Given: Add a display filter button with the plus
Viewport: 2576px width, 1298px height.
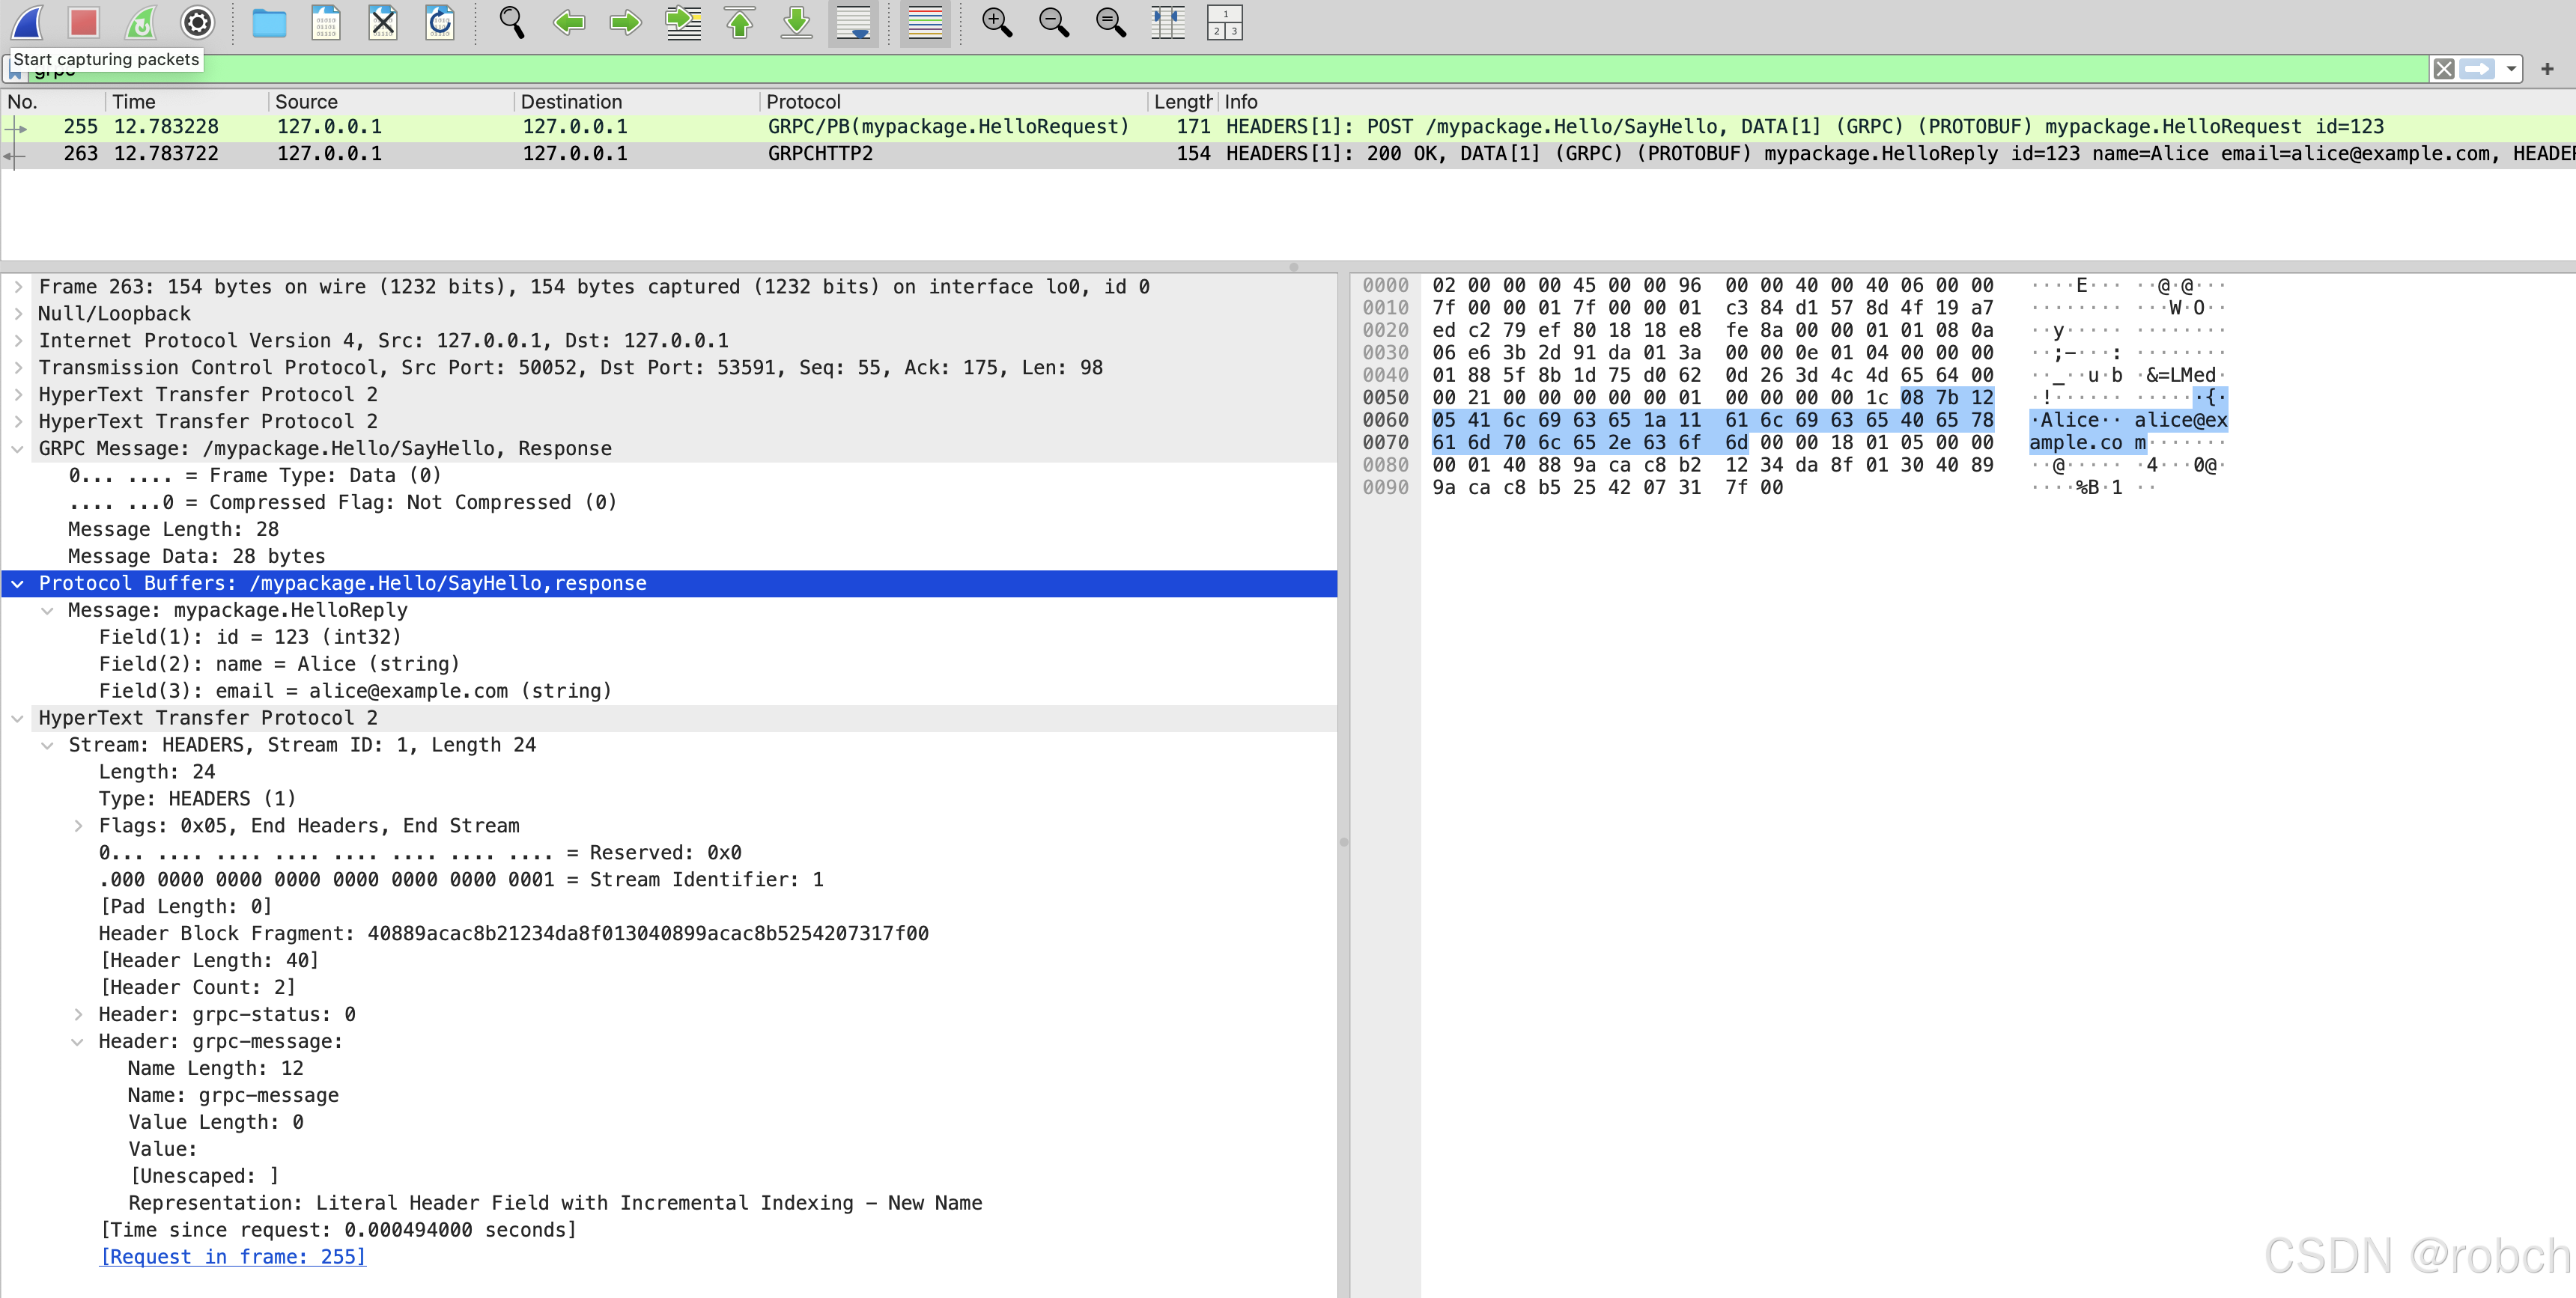Looking at the screenshot, I should coord(2548,69).
